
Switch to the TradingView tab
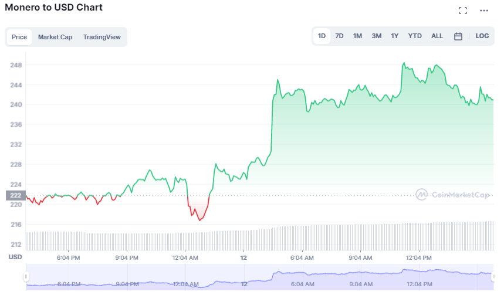pos(102,37)
